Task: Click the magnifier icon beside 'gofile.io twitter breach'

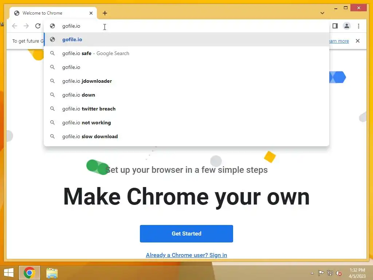Action: point(52,109)
